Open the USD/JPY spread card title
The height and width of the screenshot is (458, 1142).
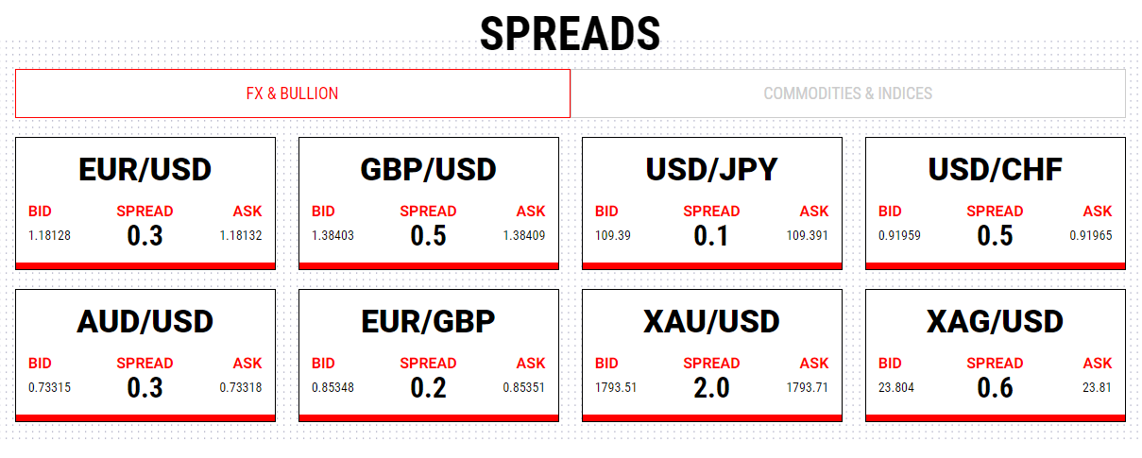pyautogui.click(x=711, y=170)
